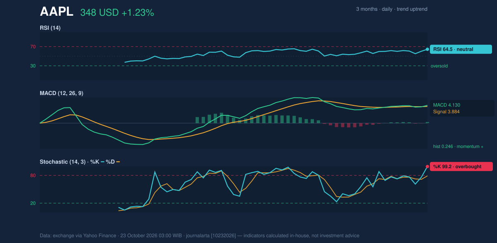
Task: Click the oversold label beside RSI chart
Action: click(x=439, y=66)
